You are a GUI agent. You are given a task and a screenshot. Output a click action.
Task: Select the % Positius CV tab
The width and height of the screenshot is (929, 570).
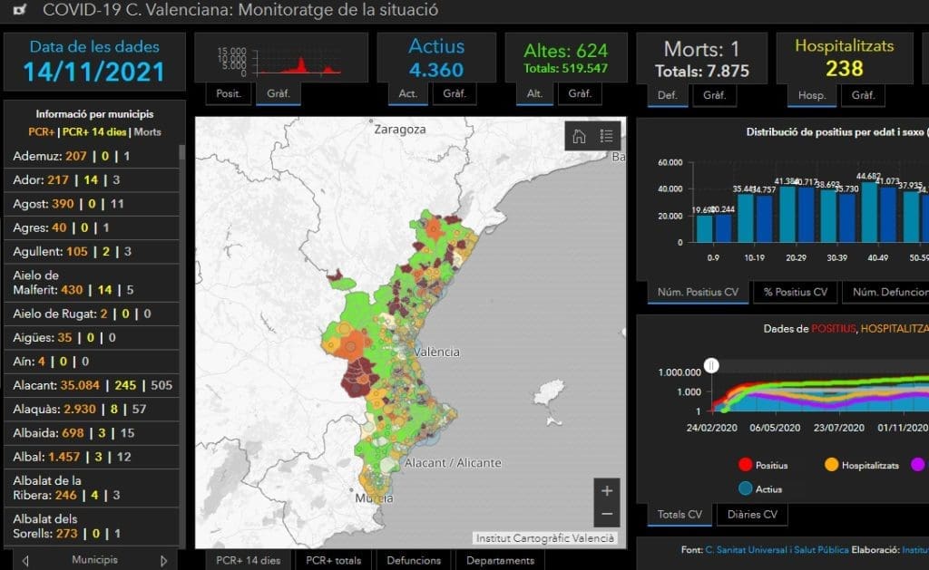click(x=795, y=292)
